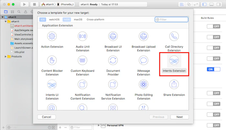226x130 pixels.
Task: Collapse the eKarrit project root
Action: 3,17
